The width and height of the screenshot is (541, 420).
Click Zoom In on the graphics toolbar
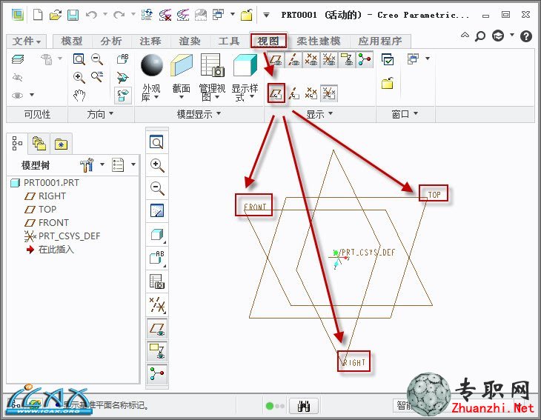coord(157,165)
